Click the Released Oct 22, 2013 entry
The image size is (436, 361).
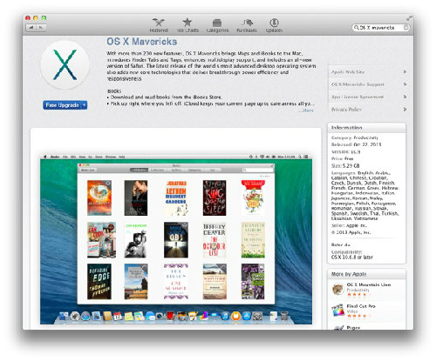click(x=356, y=144)
